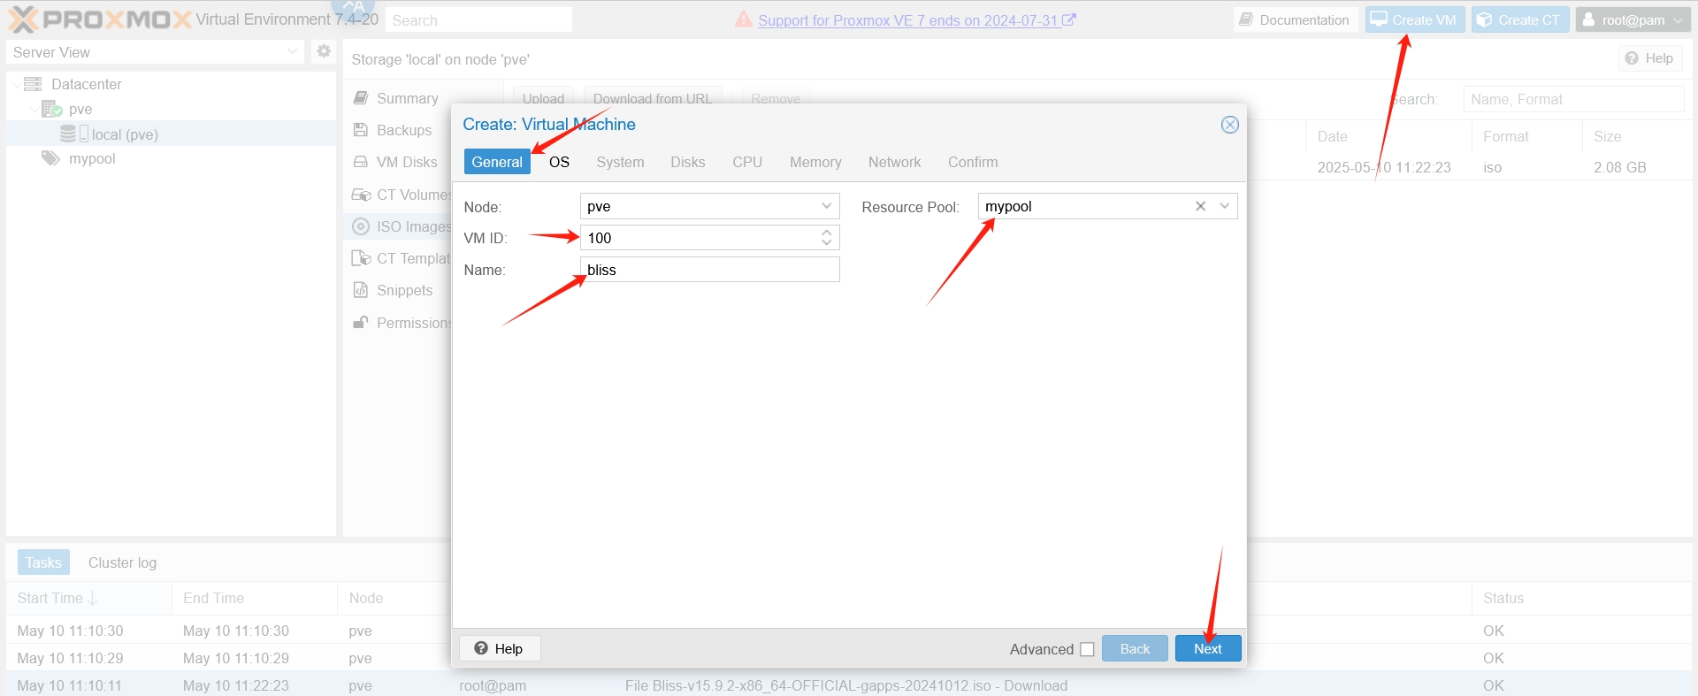Open CT Volumes via its icon
The width and height of the screenshot is (1698, 696).
point(361,195)
